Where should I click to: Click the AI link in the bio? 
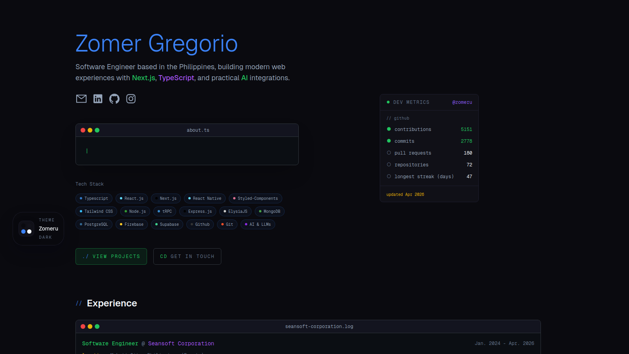click(245, 78)
